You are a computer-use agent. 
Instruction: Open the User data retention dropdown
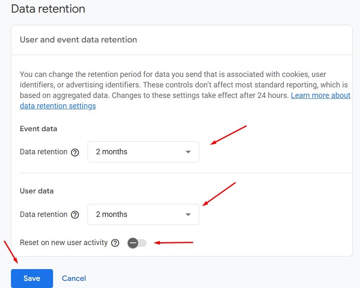click(143, 214)
